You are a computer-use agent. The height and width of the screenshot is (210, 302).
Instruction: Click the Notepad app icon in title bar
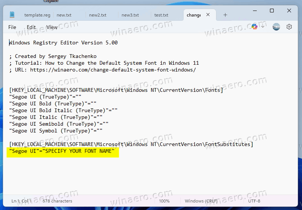pos(12,15)
